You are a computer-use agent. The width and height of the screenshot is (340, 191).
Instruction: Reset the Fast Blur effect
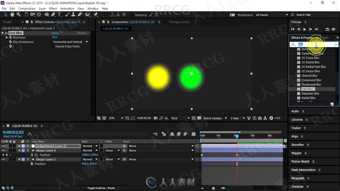[x=55, y=33]
